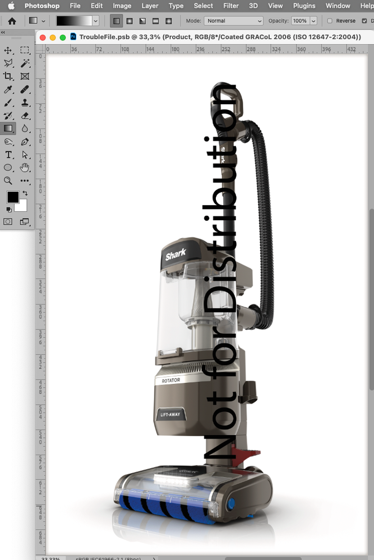Viewport: 374px width, 560px height.
Task: Select the Path Selection arrow tool
Action: click(25, 155)
